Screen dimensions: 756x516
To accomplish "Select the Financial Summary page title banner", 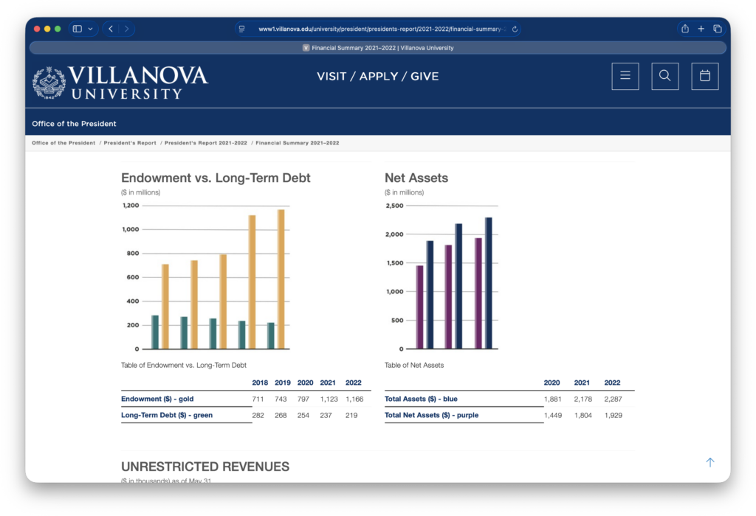I will coord(377,47).
